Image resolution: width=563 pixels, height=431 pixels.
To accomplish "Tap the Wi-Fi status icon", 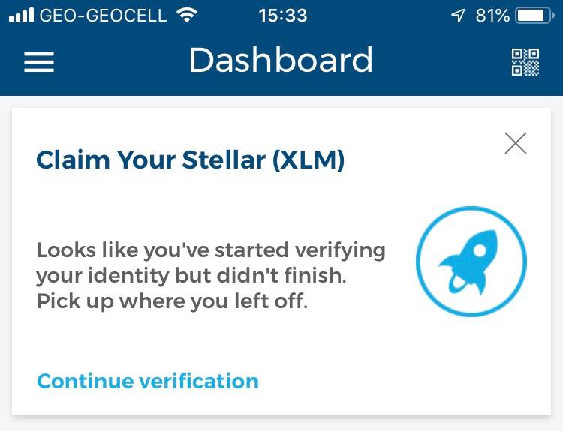I will point(187,16).
